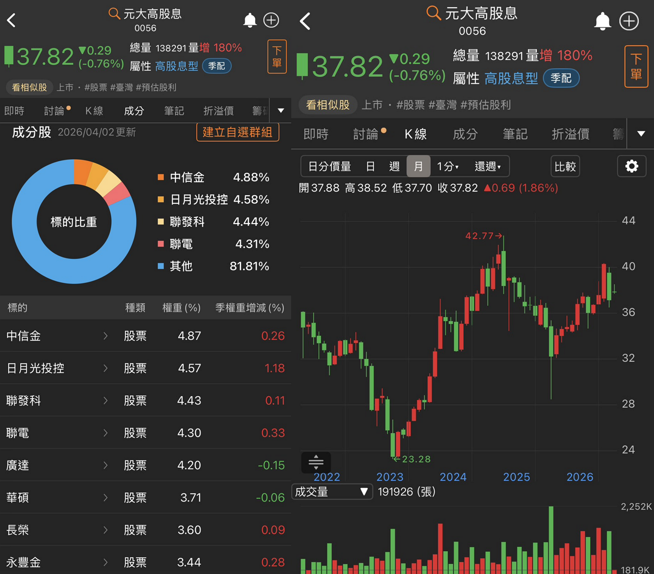The width and height of the screenshot is (654, 574).
Task: Switch chart to 週 weekly period
Action: [394, 166]
